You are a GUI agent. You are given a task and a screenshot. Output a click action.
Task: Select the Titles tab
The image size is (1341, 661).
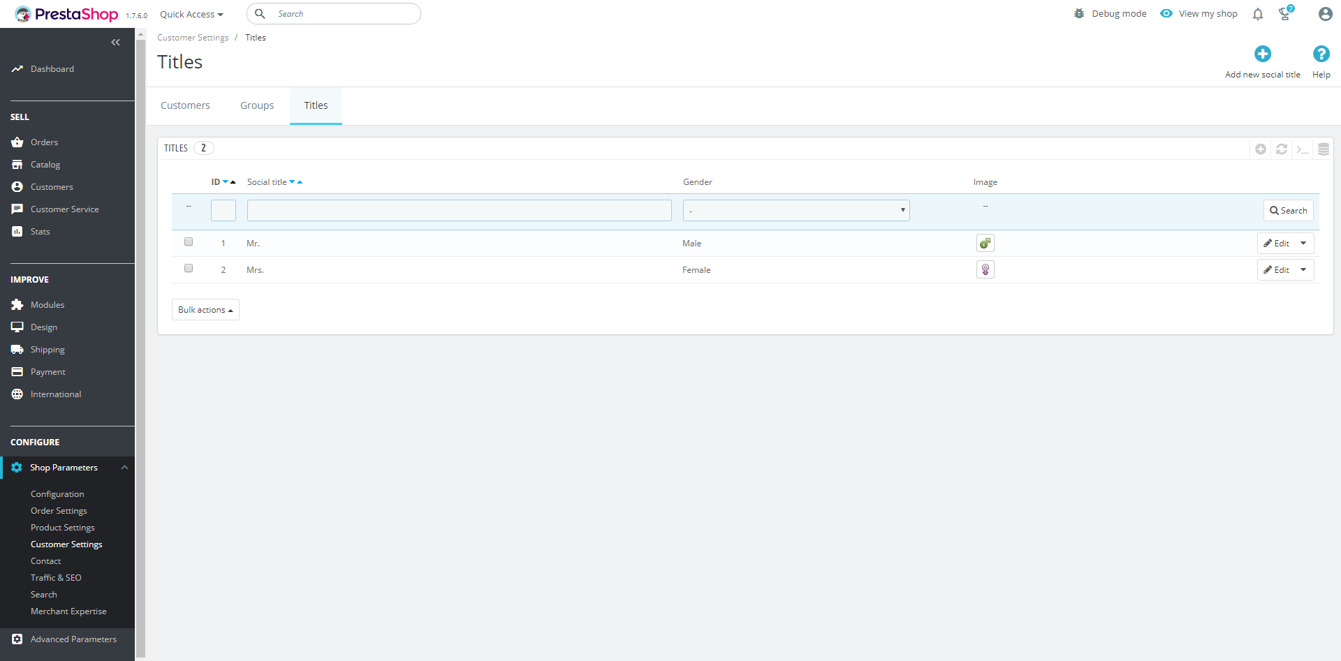pyautogui.click(x=316, y=105)
